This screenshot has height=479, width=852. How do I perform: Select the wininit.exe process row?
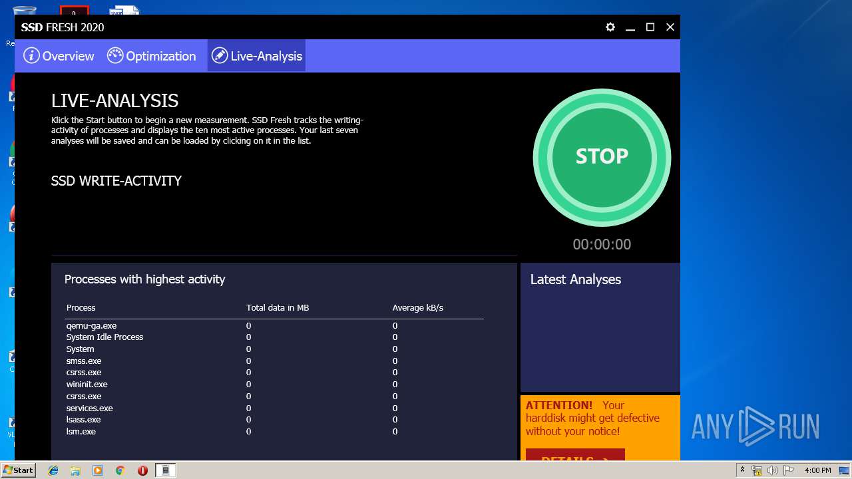click(x=274, y=385)
